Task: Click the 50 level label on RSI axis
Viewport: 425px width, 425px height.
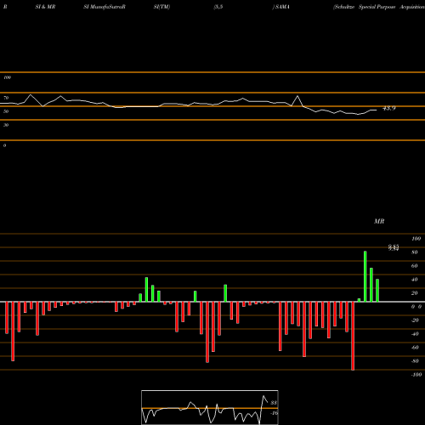Action: [x=6, y=111]
